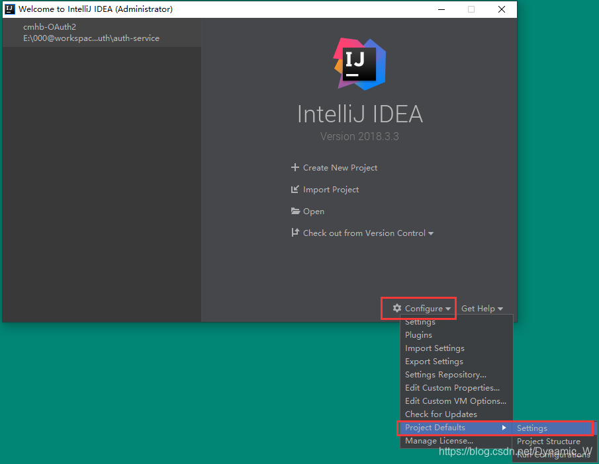Select Plugins in the Configure menu
The image size is (599, 464).
457,335
